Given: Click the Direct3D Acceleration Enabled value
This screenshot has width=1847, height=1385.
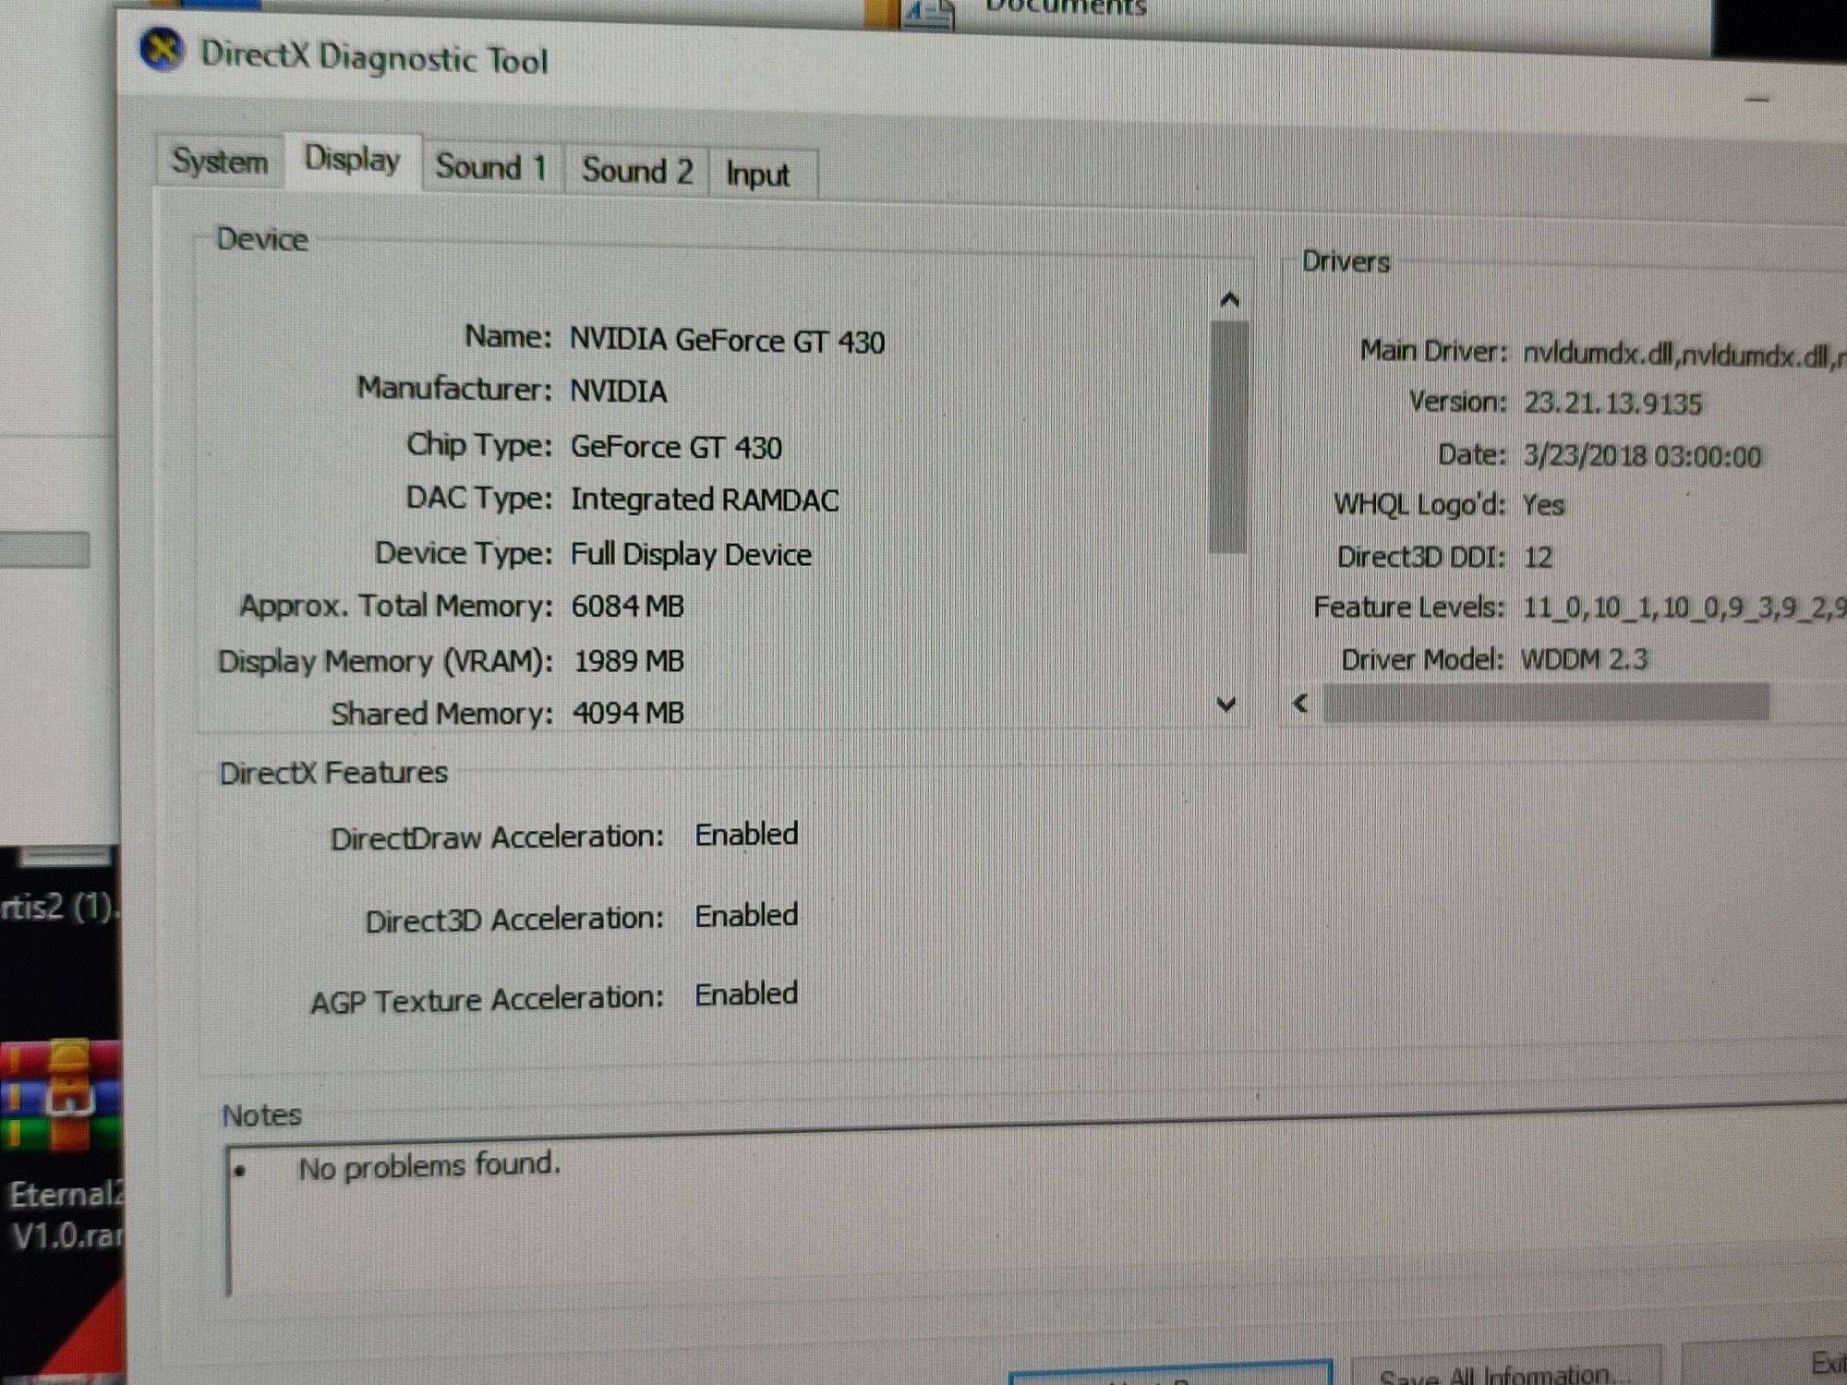Looking at the screenshot, I should coord(746,916).
